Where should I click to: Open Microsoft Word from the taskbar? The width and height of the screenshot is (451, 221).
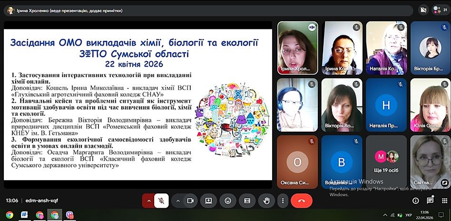click(24, 215)
